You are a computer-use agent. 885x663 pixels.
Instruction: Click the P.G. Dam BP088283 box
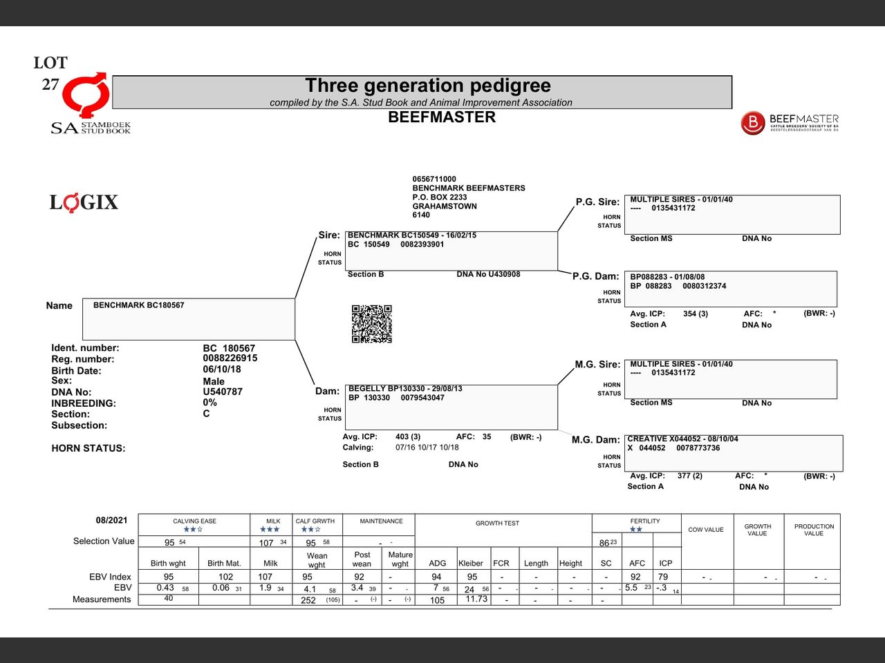coord(730,289)
